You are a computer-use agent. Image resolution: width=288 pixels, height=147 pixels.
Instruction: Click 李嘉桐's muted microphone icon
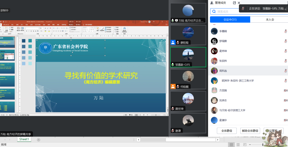[285, 31]
